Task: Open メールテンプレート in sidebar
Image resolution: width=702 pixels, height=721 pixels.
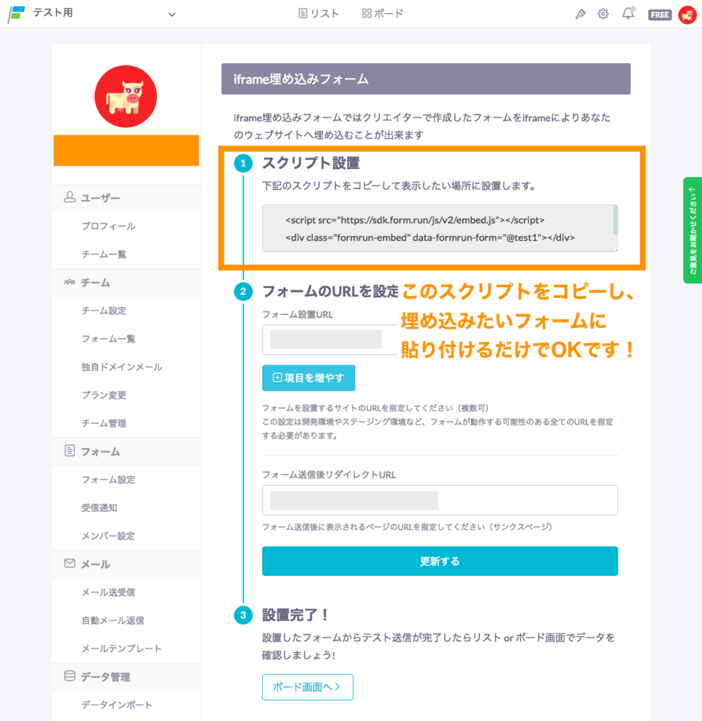Action: click(x=122, y=648)
